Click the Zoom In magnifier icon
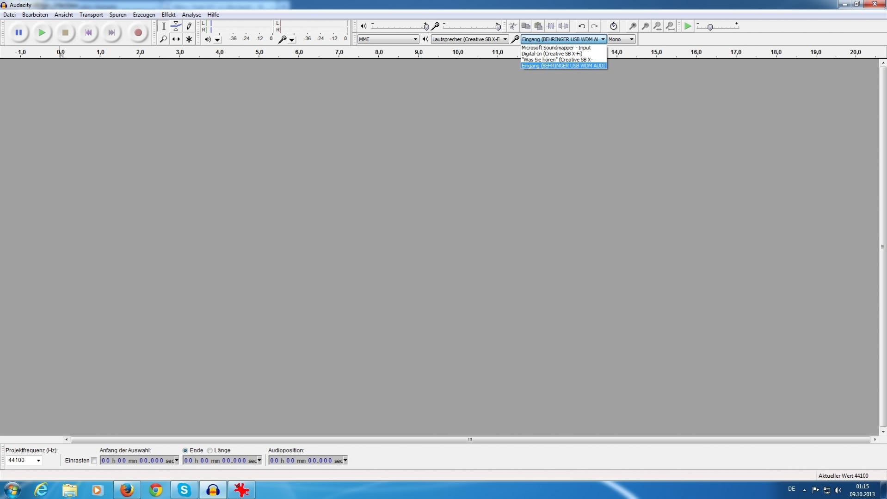Image resolution: width=887 pixels, height=499 pixels. (633, 26)
